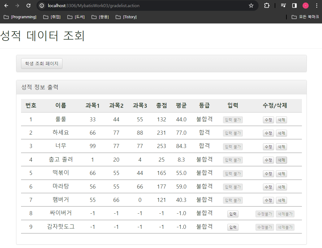The width and height of the screenshot is (322, 248).
Task: Click 삭제 for row 4 춥고 졸려
Action: [281, 160]
